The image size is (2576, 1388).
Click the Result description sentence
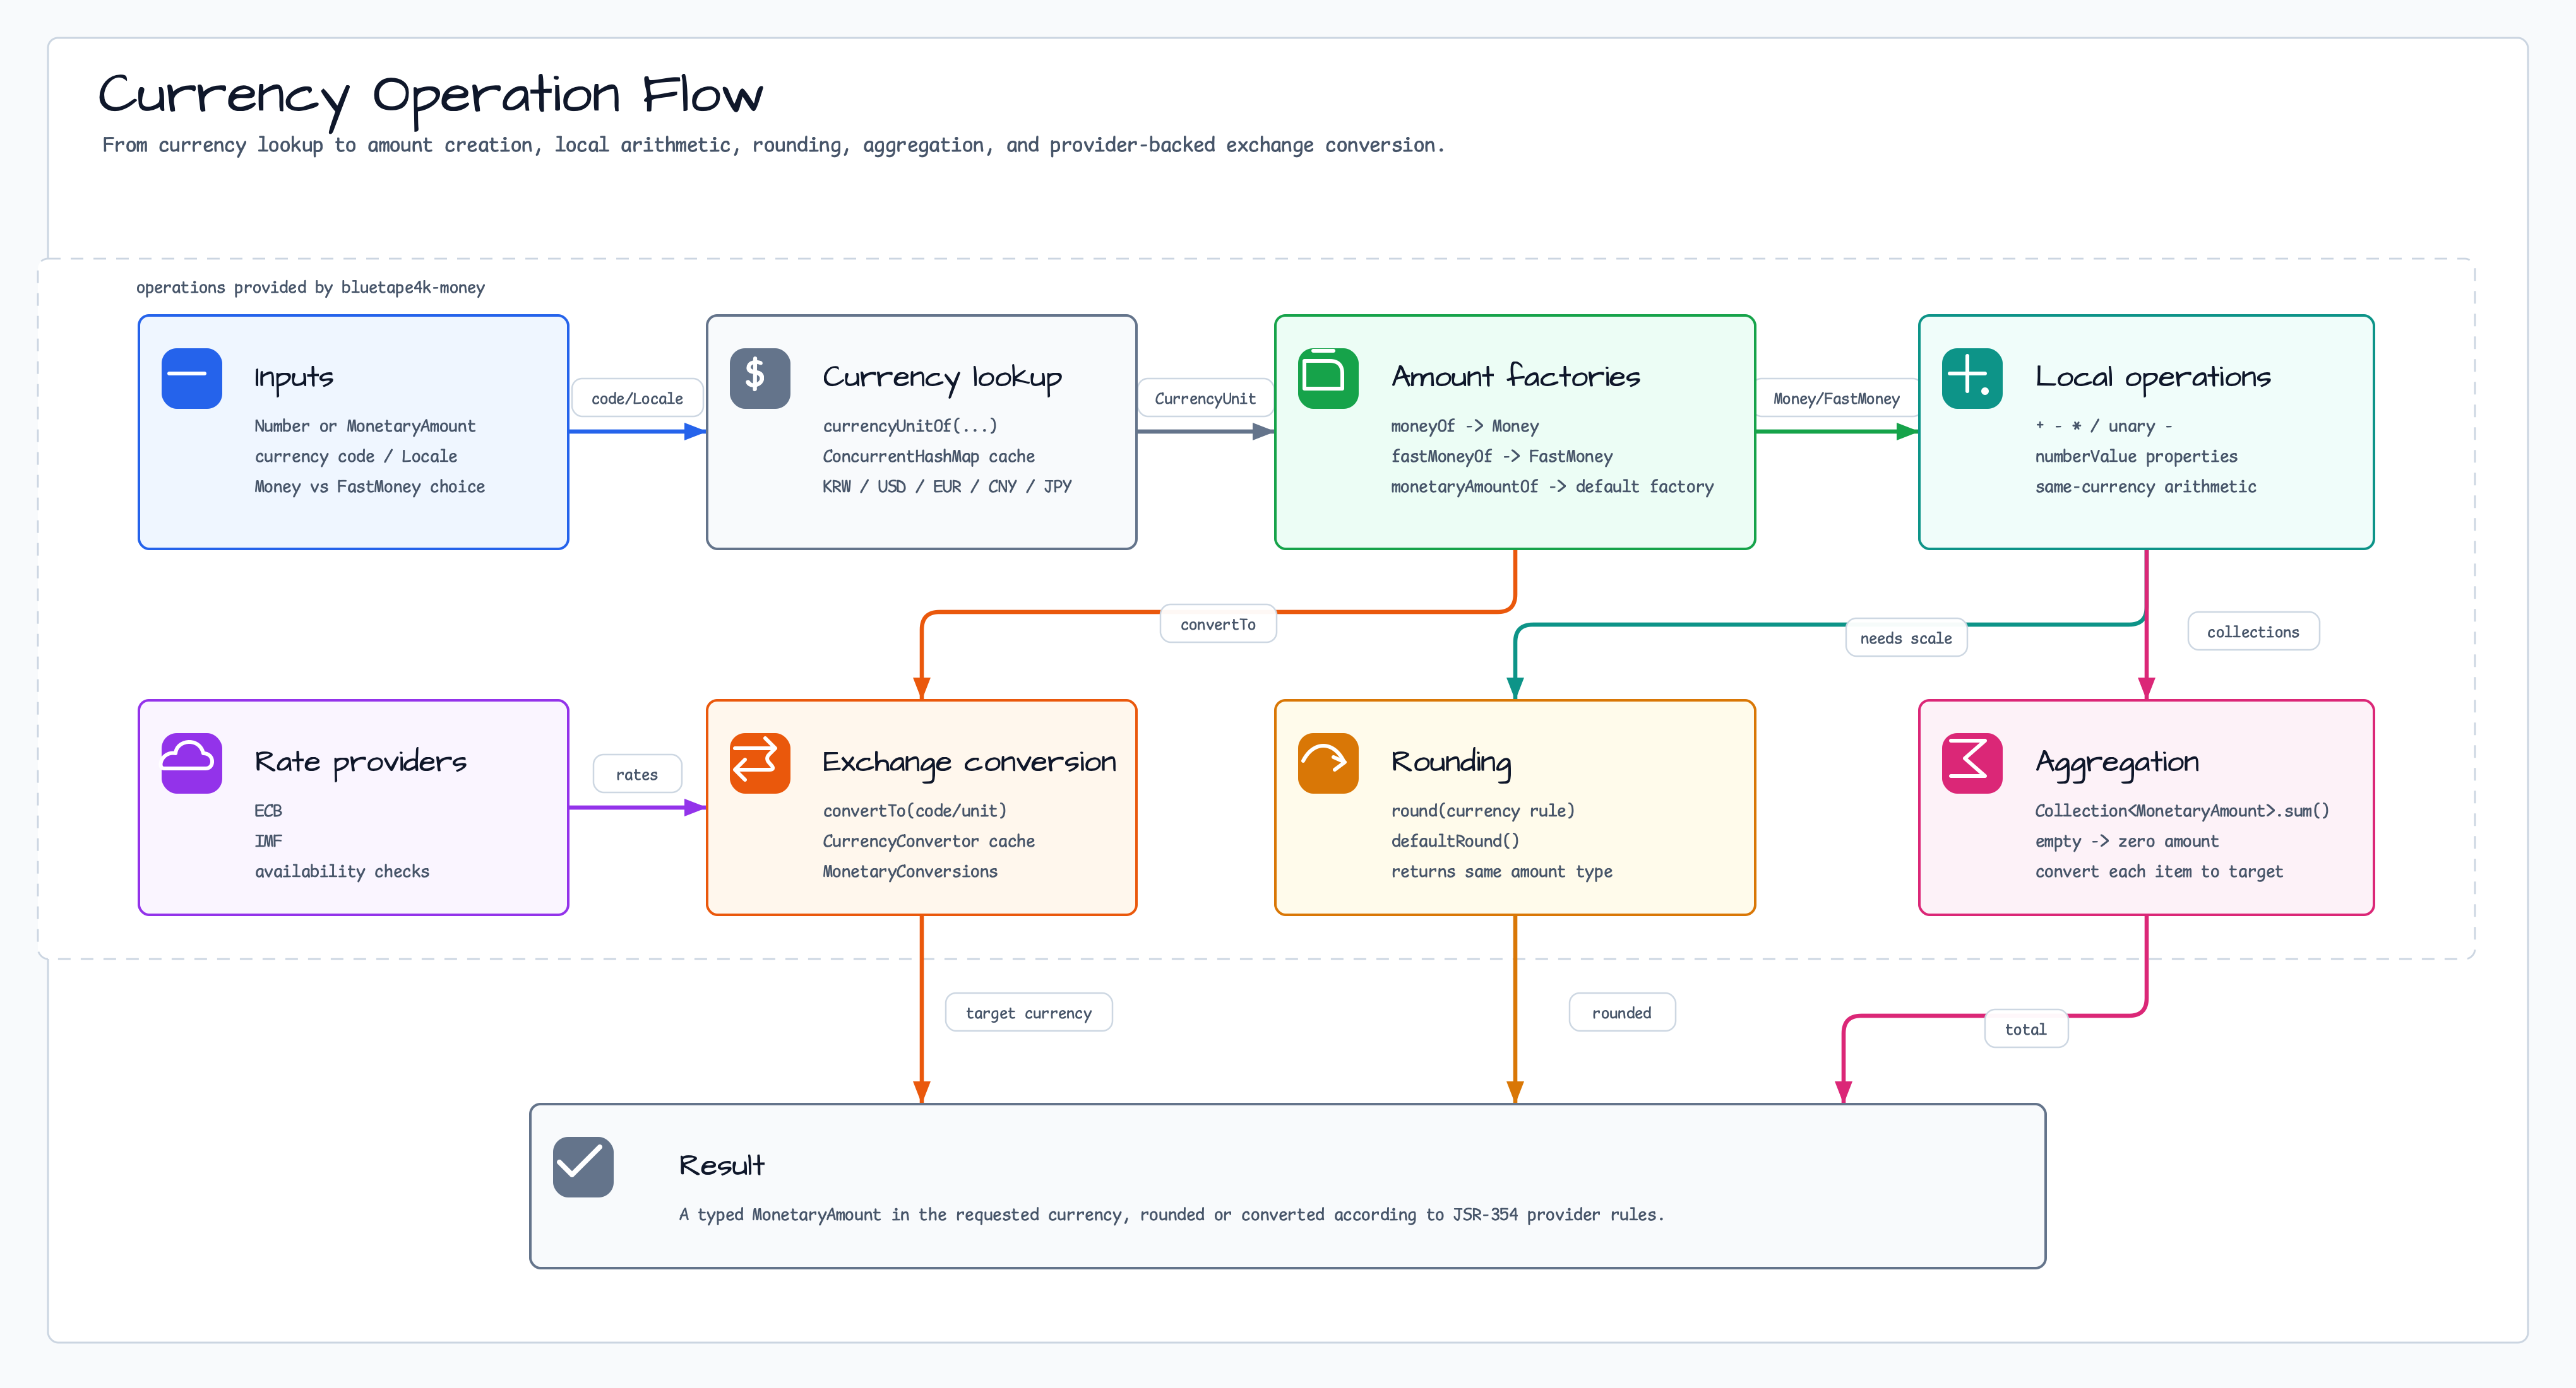[x=1171, y=1214]
